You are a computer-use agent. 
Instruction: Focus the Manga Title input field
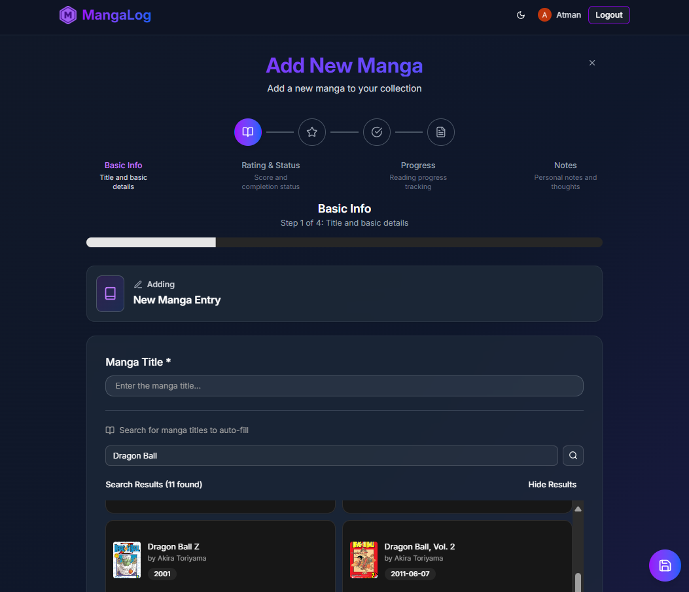click(x=344, y=386)
